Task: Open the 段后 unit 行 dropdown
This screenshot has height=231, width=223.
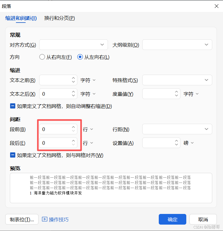Action: [x=88, y=143]
